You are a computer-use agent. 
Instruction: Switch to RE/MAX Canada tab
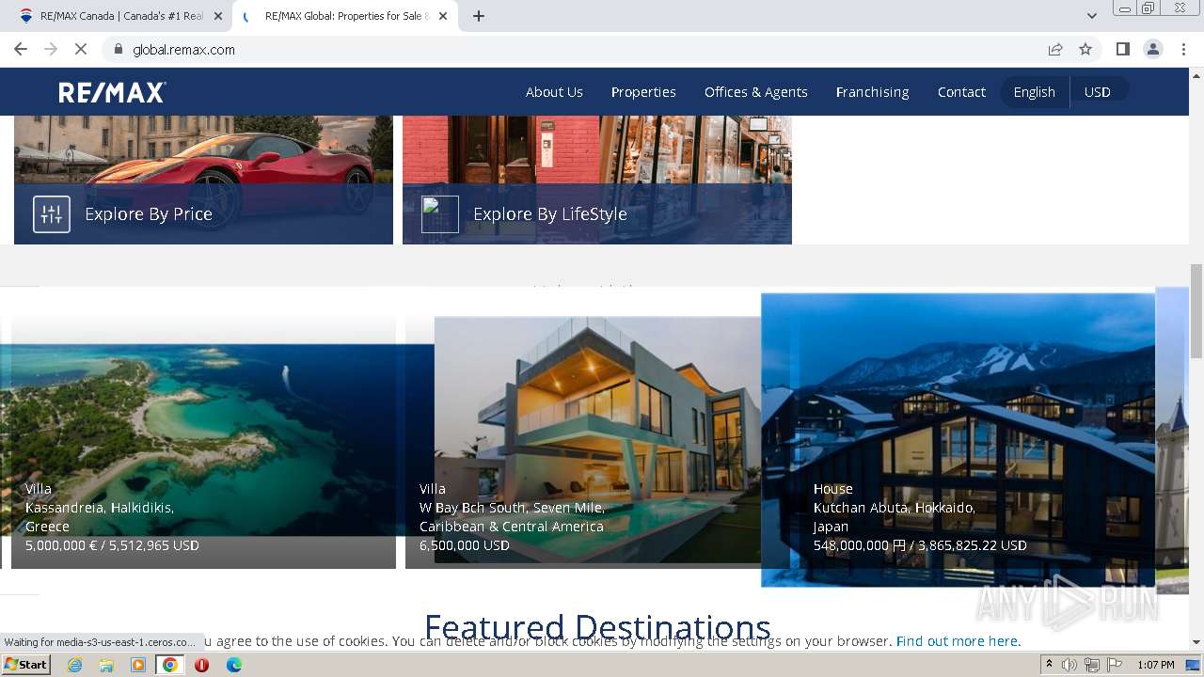pyautogui.click(x=120, y=16)
